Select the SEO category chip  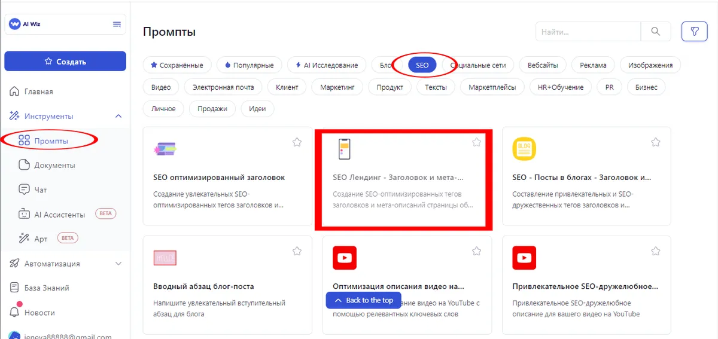(422, 65)
